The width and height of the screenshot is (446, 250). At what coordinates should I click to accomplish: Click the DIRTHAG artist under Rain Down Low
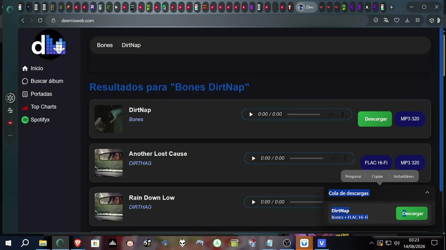click(x=140, y=207)
